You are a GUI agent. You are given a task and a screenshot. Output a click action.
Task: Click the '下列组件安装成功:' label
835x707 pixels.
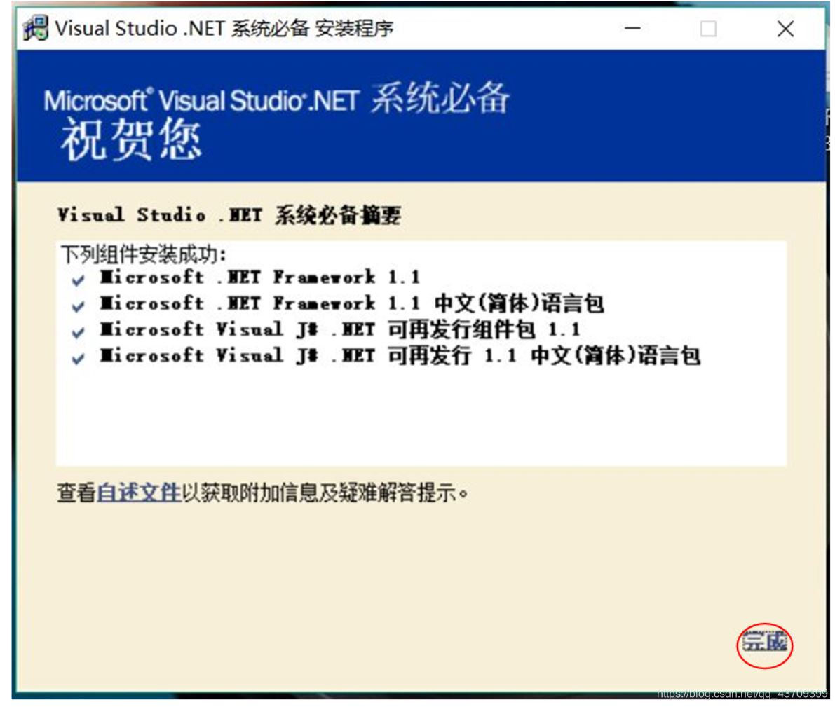(144, 254)
